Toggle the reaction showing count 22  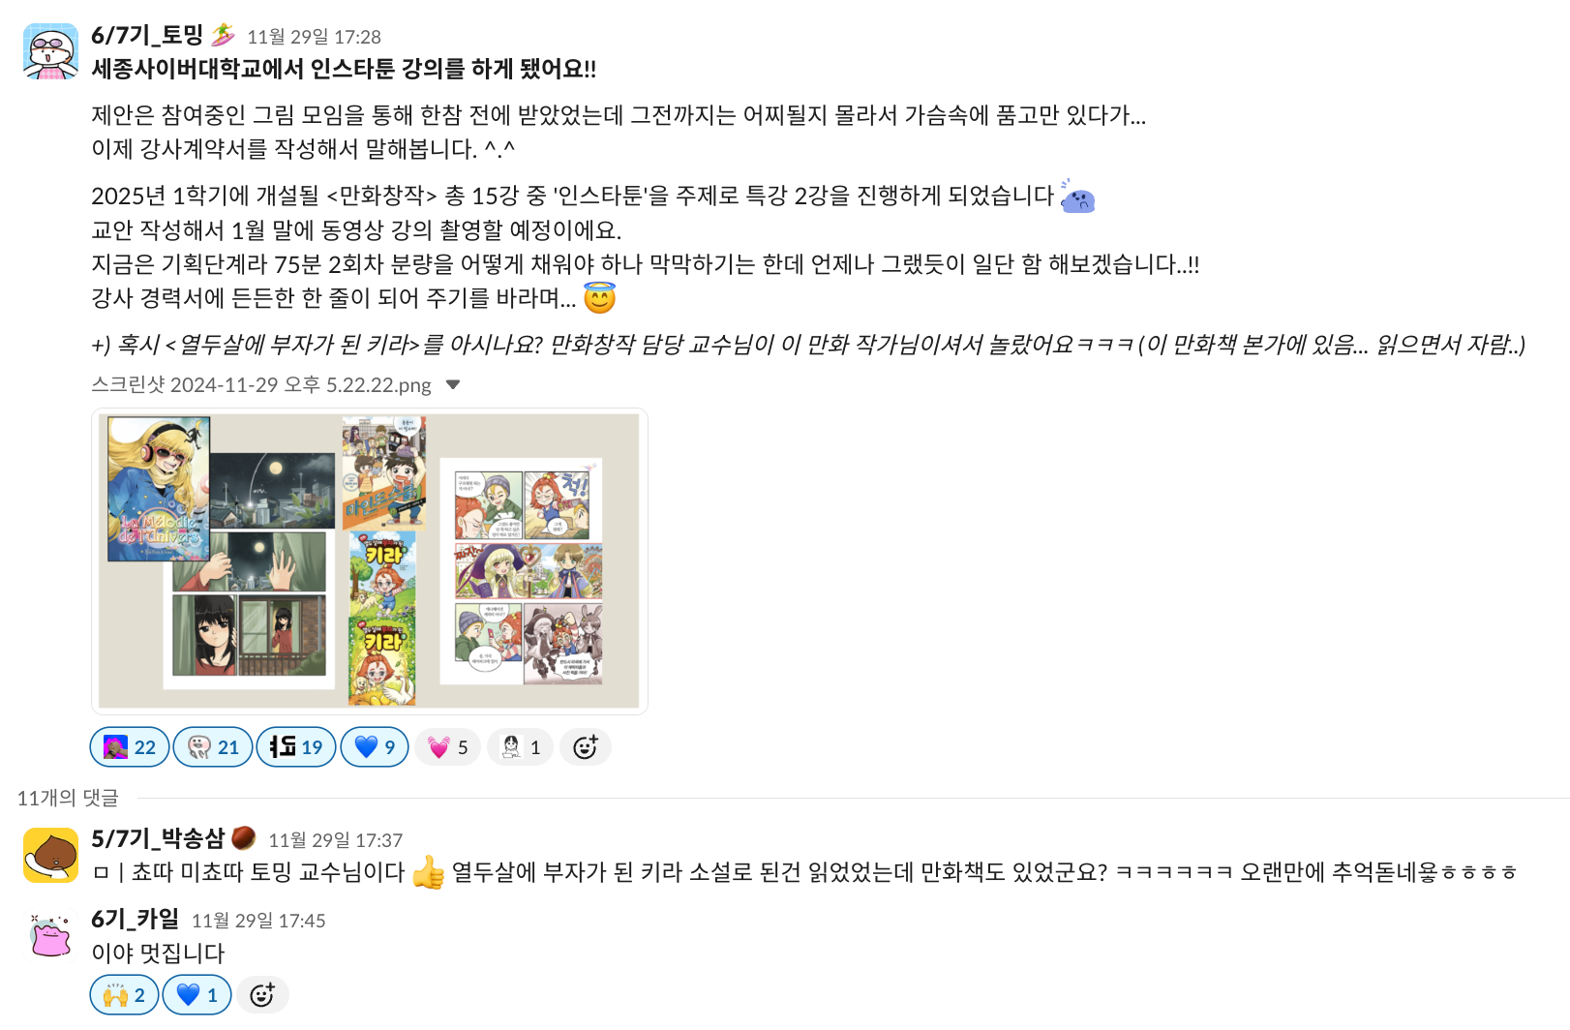[130, 747]
